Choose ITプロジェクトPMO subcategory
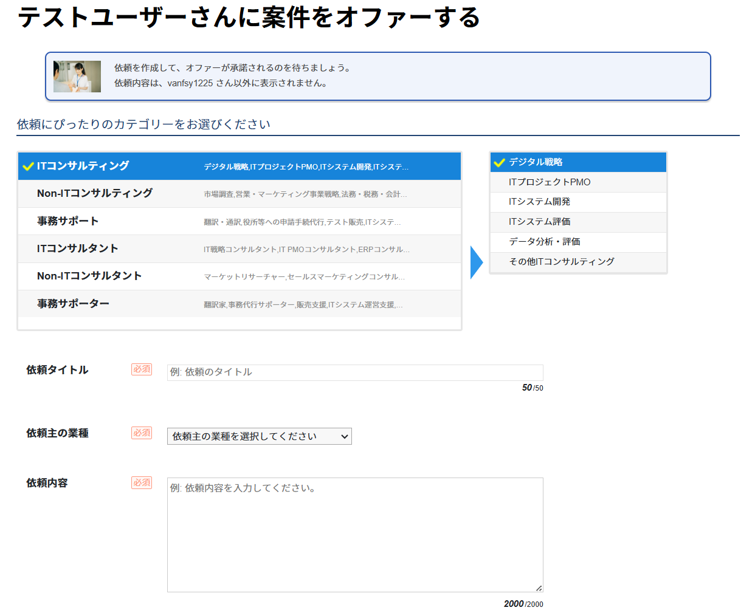The image size is (755, 613). pos(578,182)
